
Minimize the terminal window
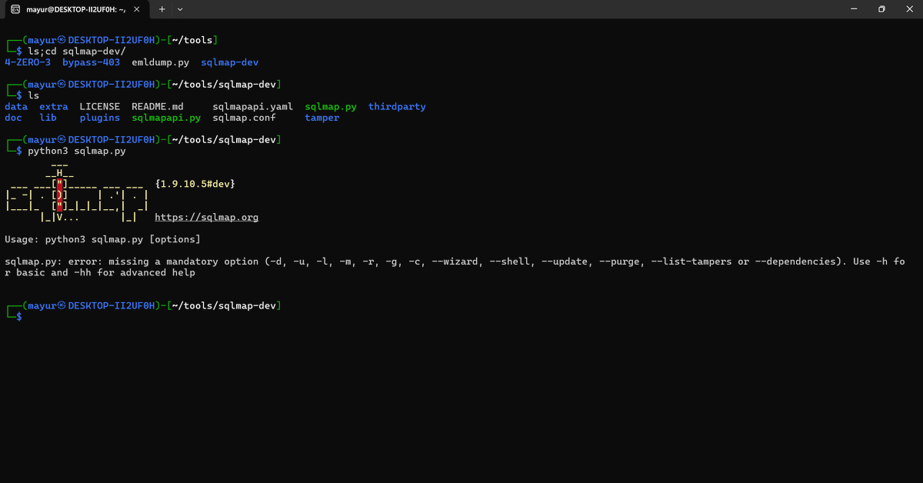tap(854, 9)
